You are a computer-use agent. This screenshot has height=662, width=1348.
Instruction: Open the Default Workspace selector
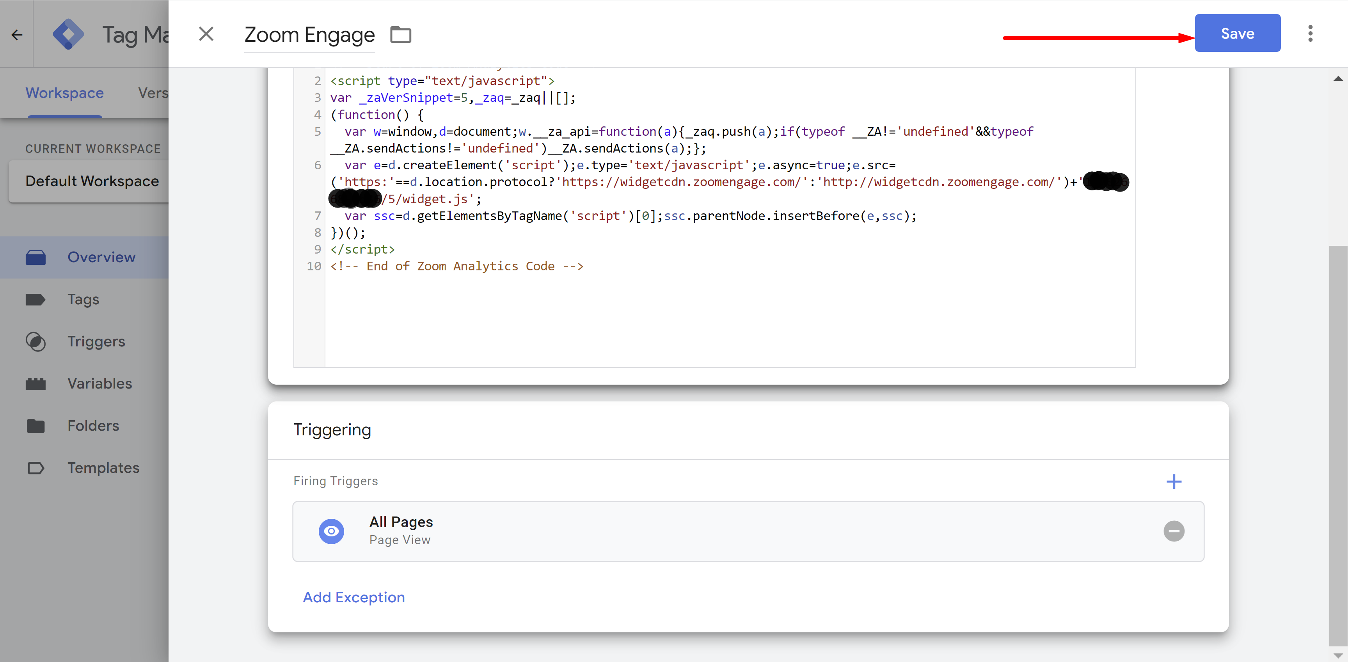pos(89,181)
